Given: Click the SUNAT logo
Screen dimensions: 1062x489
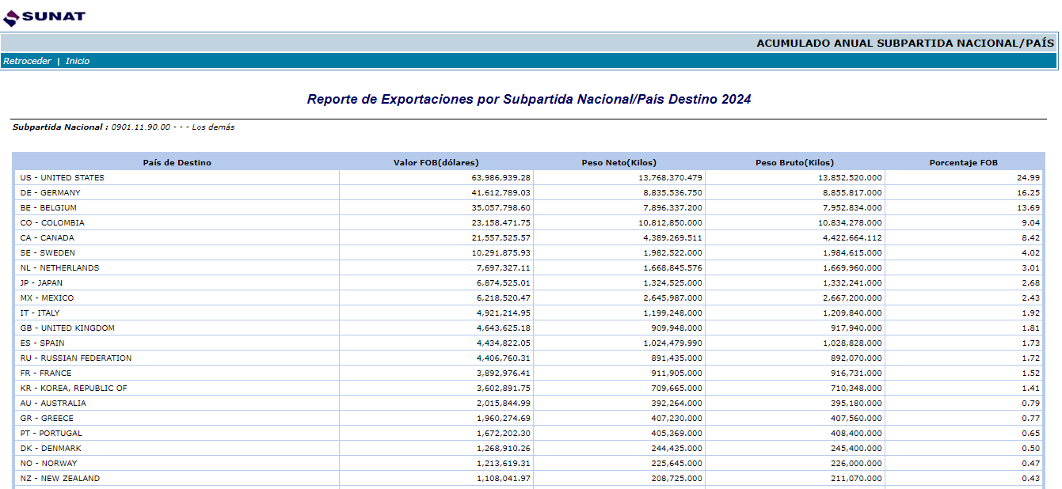Looking at the screenshot, I should [x=44, y=16].
